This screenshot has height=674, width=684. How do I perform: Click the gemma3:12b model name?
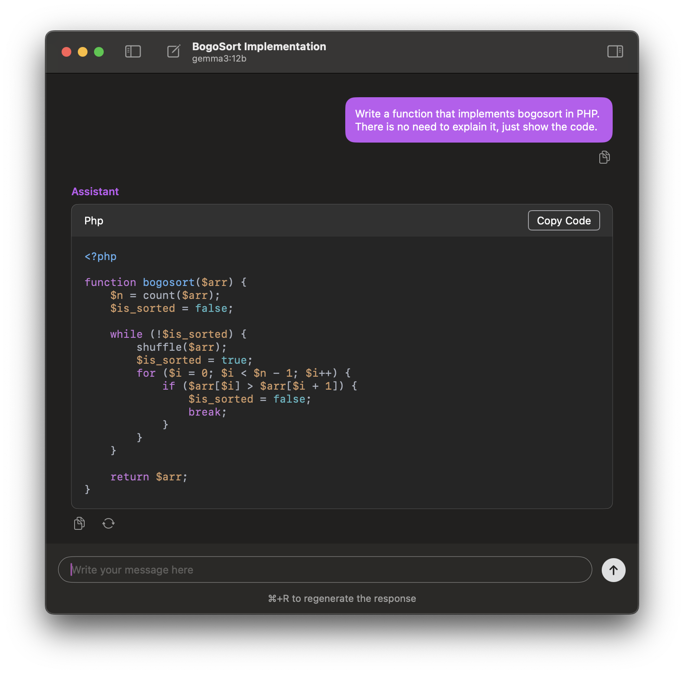pyautogui.click(x=219, y=59)
